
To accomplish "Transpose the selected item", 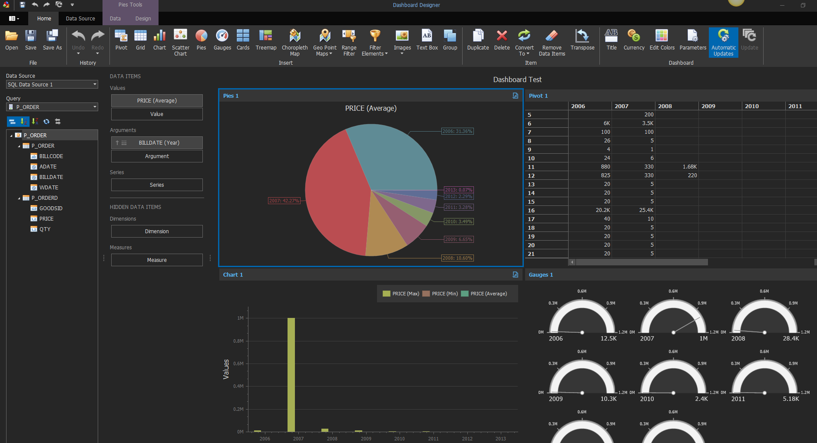I will (582, 40).
